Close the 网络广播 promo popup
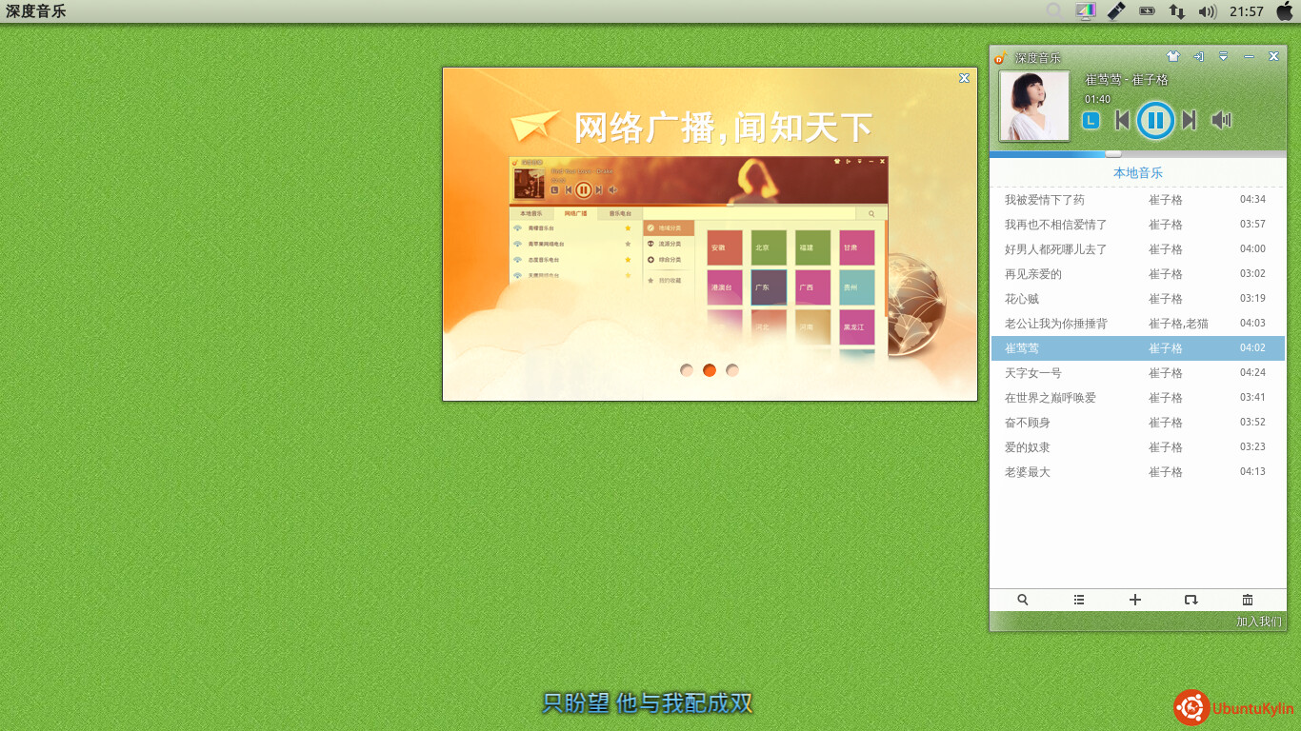 (x=964, y=78)
